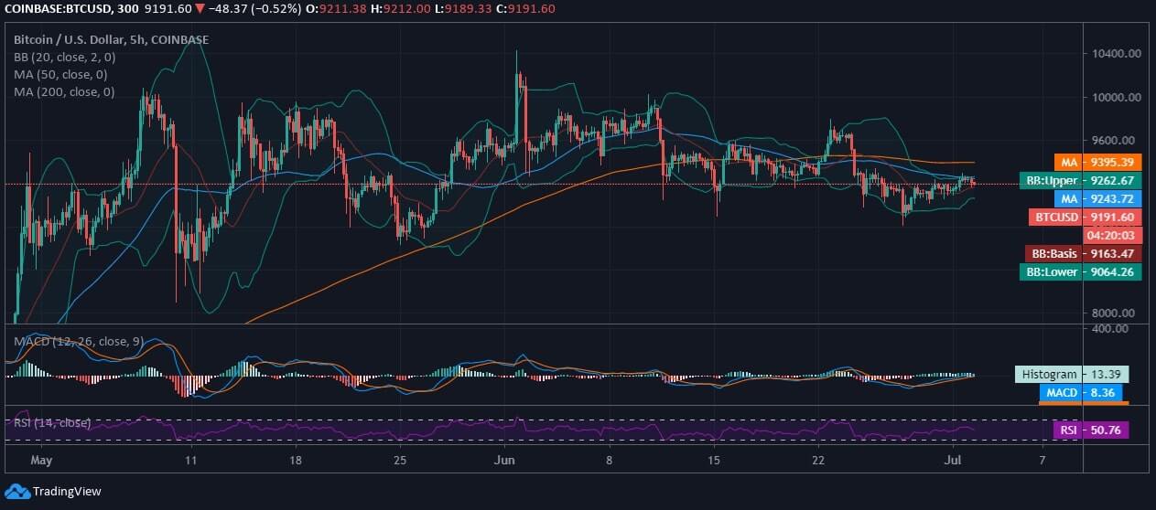This screenshot has width=1156, height=510.
Task: Click the RSI 50.76 value label
Action: click(1091, 430)
